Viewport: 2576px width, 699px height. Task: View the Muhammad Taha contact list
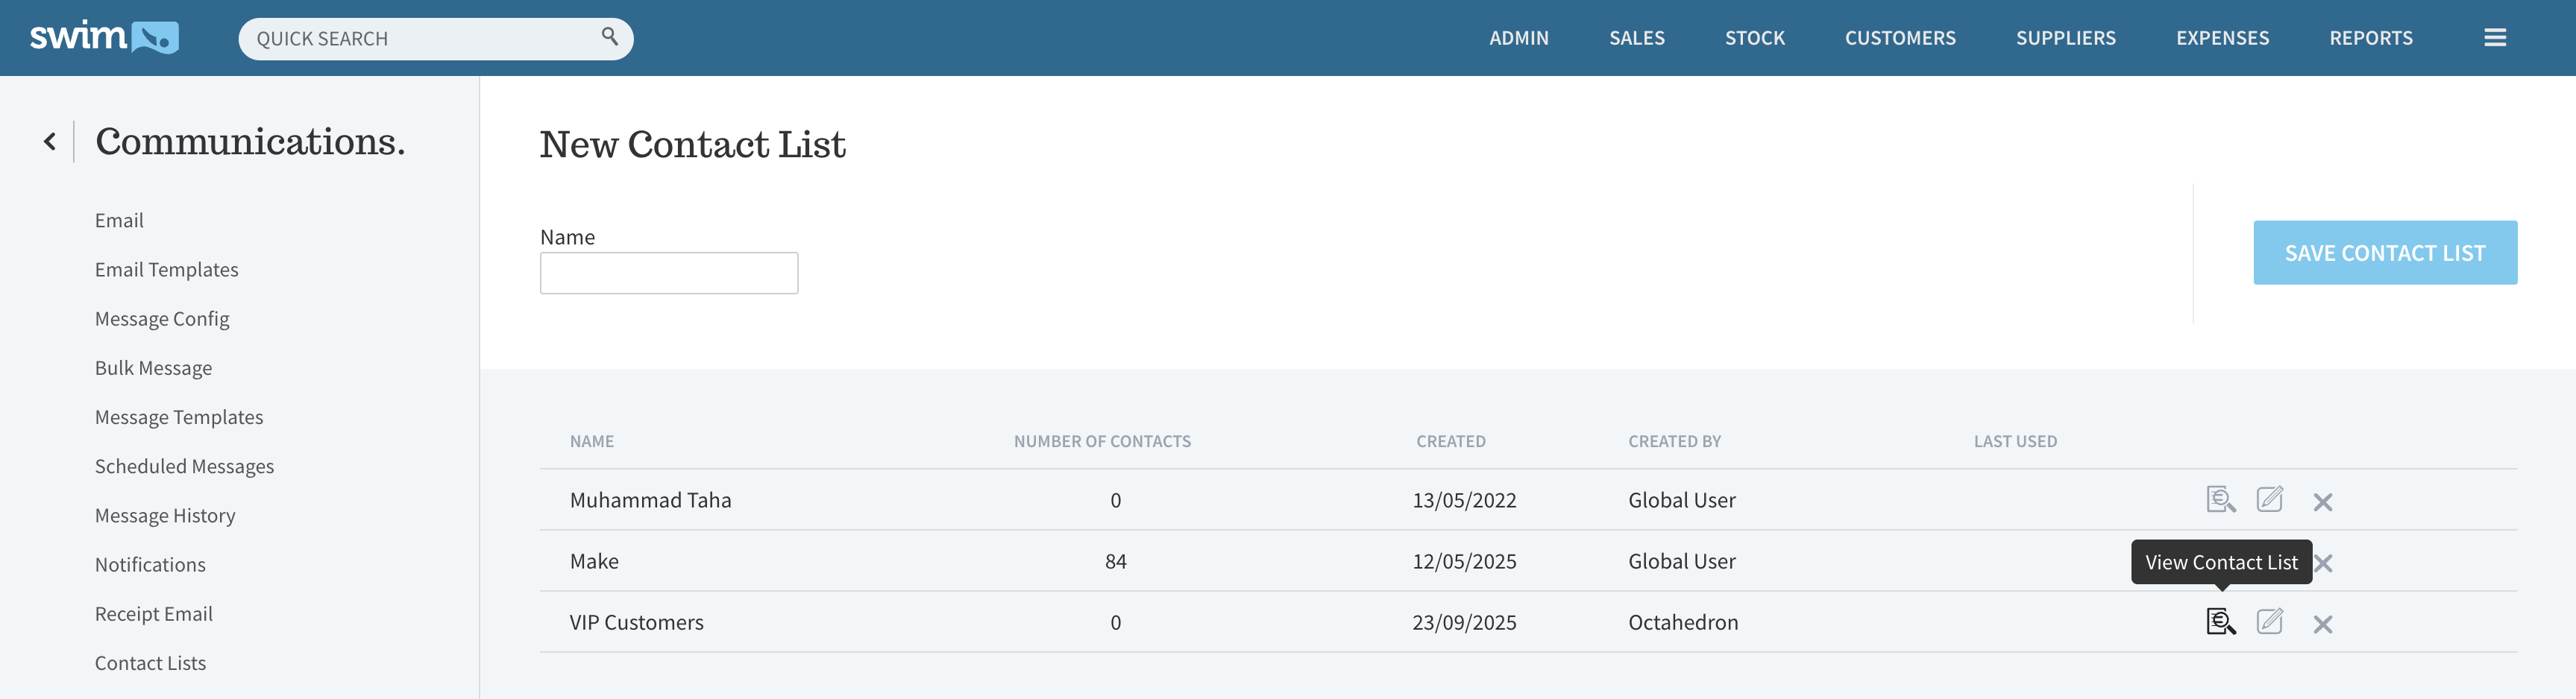coord(2220,499)
